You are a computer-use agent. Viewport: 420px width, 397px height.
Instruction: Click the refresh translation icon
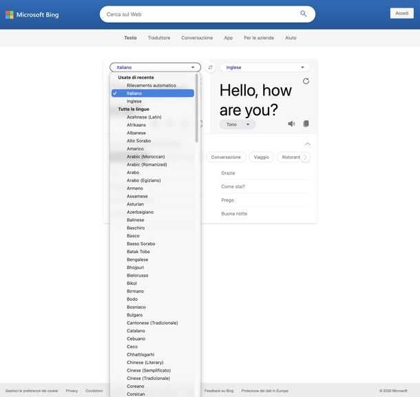pos(306,81)
